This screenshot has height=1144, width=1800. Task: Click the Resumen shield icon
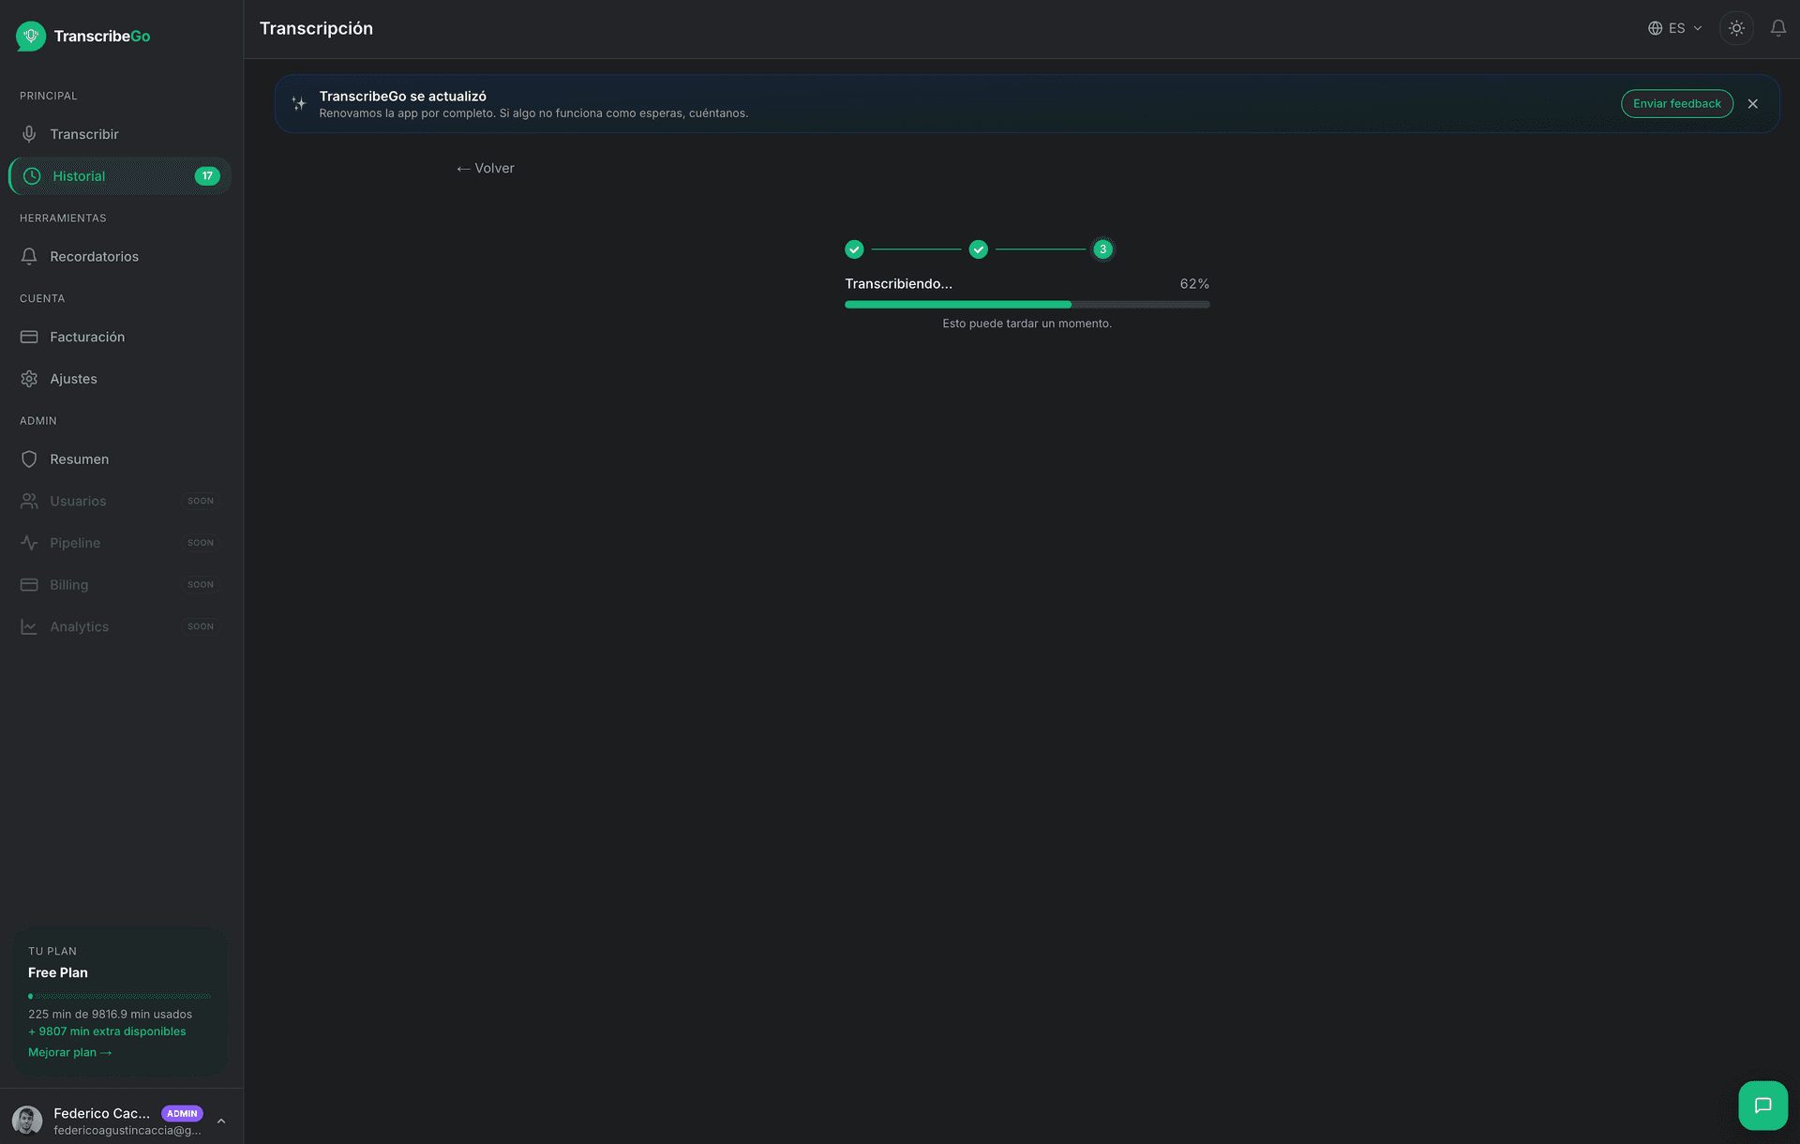[x=29, y=459]
